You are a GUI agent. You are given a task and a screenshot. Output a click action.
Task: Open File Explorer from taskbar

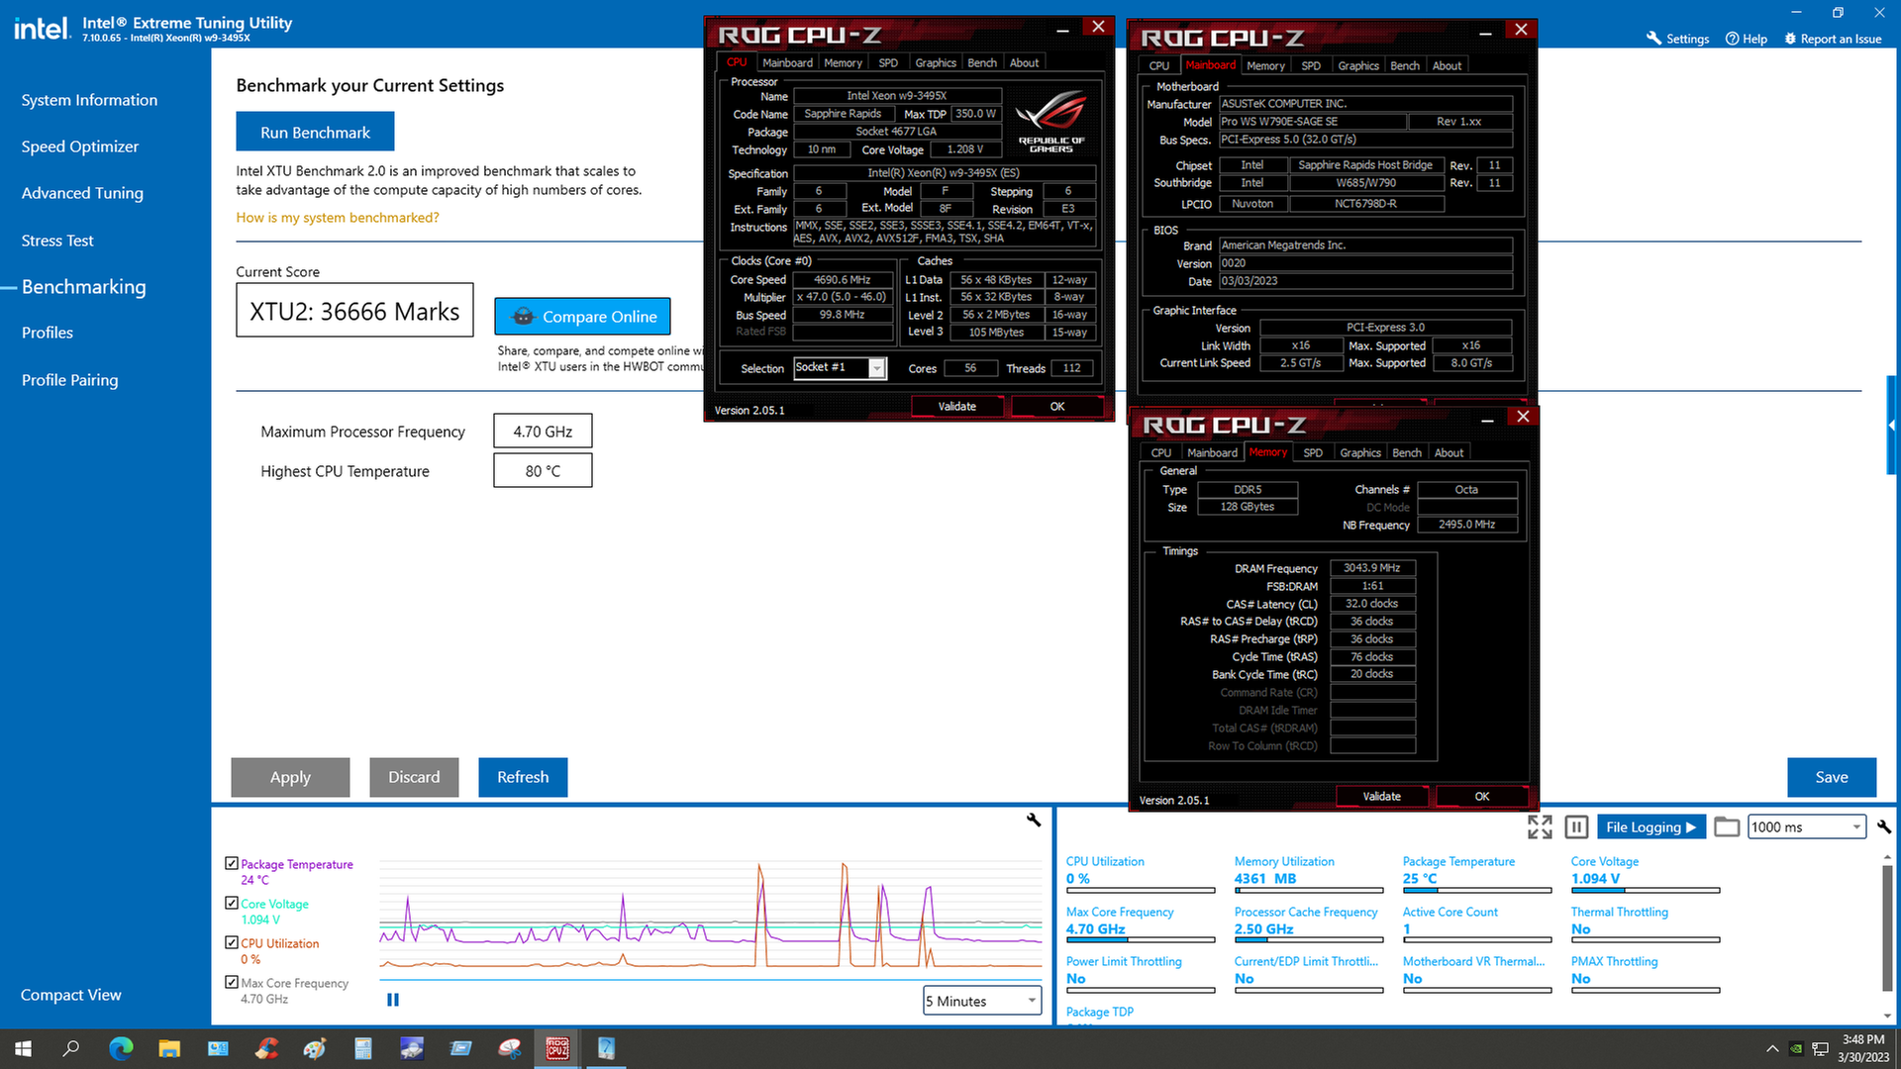169,1048
